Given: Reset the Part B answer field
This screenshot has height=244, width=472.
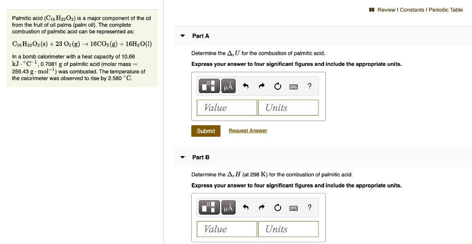Looking at the screenshot, I should coord(277,208).
